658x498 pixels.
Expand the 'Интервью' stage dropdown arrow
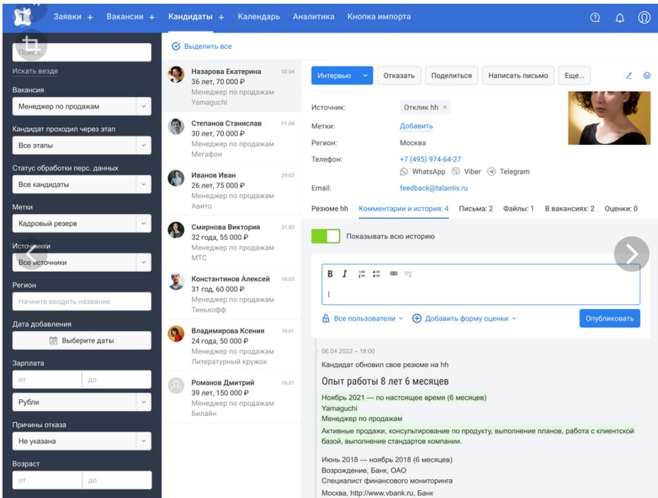pyautogui.click(x=365, y=76)
